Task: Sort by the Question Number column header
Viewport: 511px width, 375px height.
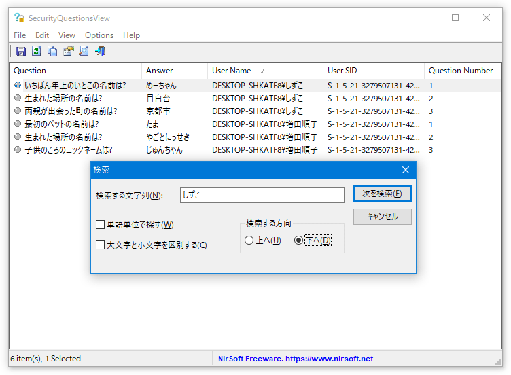Action: (462, 71)
